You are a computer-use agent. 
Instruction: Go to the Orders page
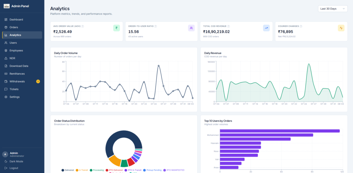point(22,27)
